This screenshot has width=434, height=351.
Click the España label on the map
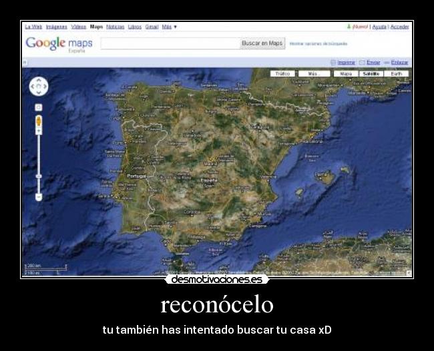[x=209, y=180]
